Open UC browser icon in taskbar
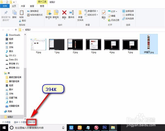This screenshot has height=131, width=165. tap(80, 128)
